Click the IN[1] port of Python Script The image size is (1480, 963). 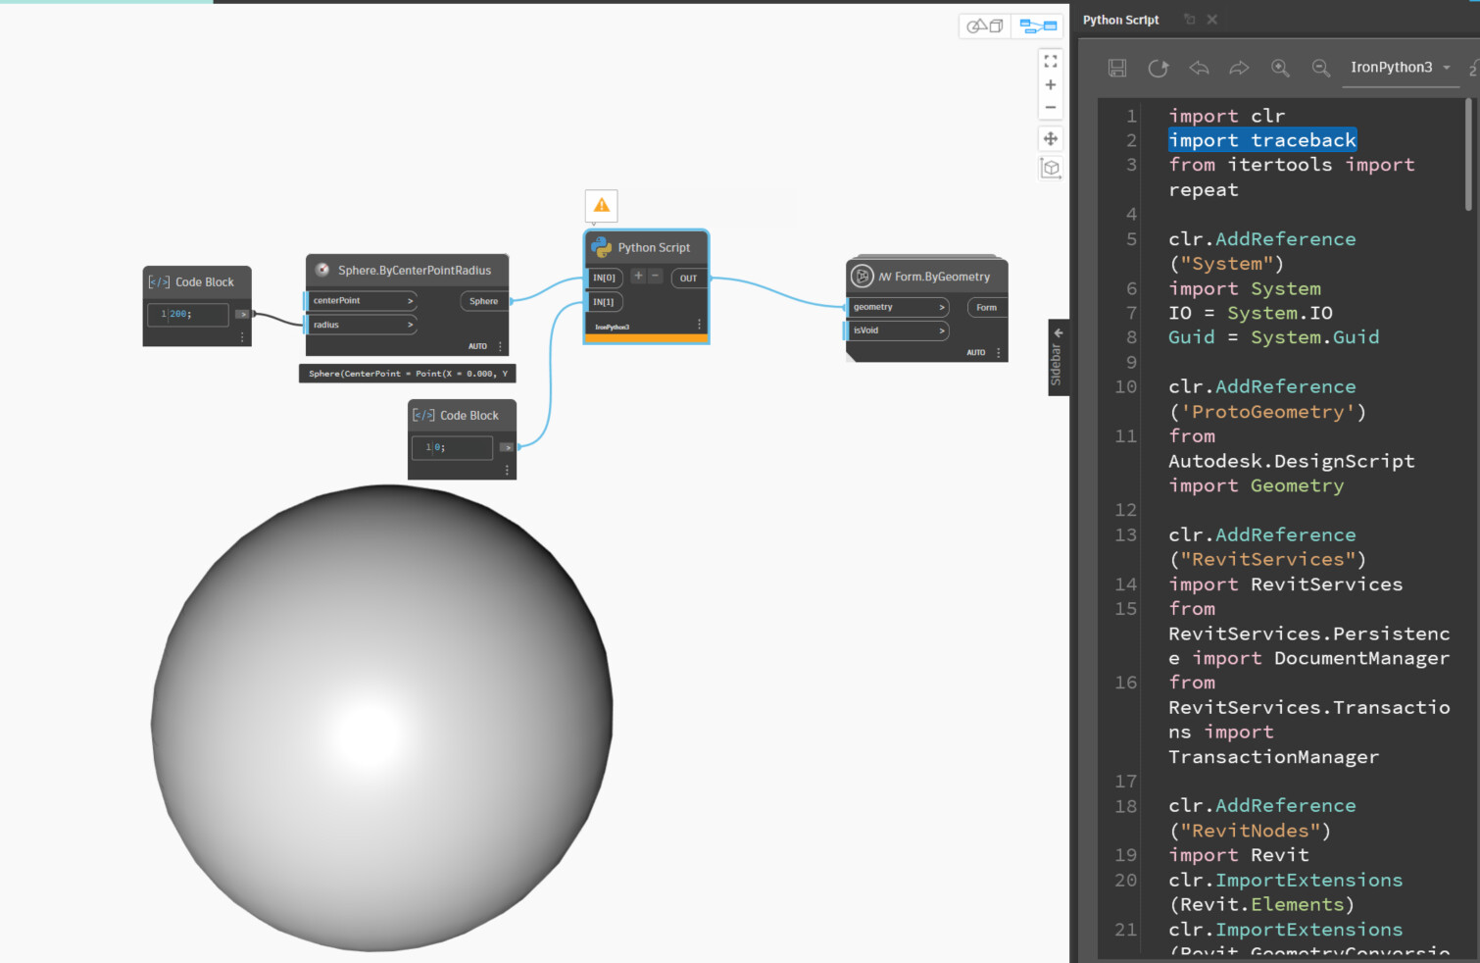tap(604, 302)
